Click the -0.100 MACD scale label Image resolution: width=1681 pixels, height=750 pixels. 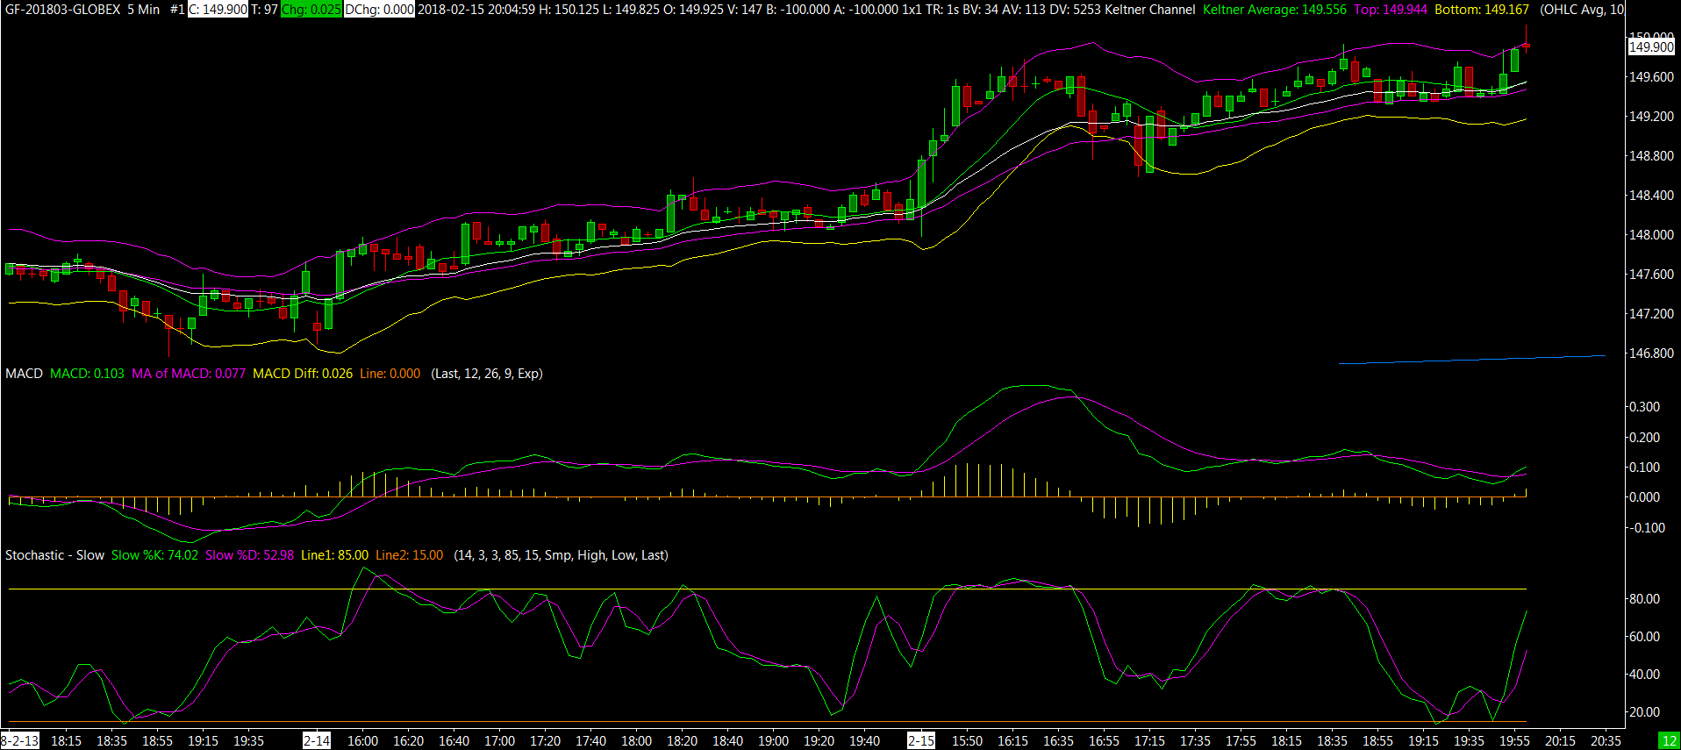(1646, 528)
